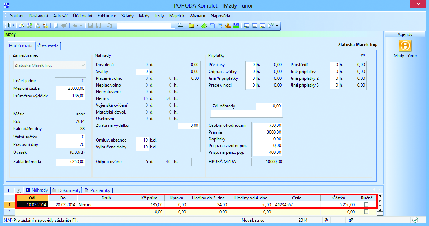Viewport: 429px width, 226px height.
Task: Open the Mzdy menu
Action: point(144,16)
